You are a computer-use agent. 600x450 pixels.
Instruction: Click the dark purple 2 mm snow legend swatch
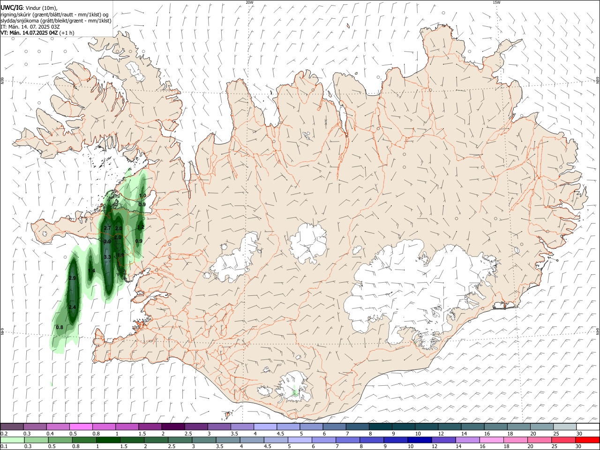pyautogui.click(x=172, y=427)
